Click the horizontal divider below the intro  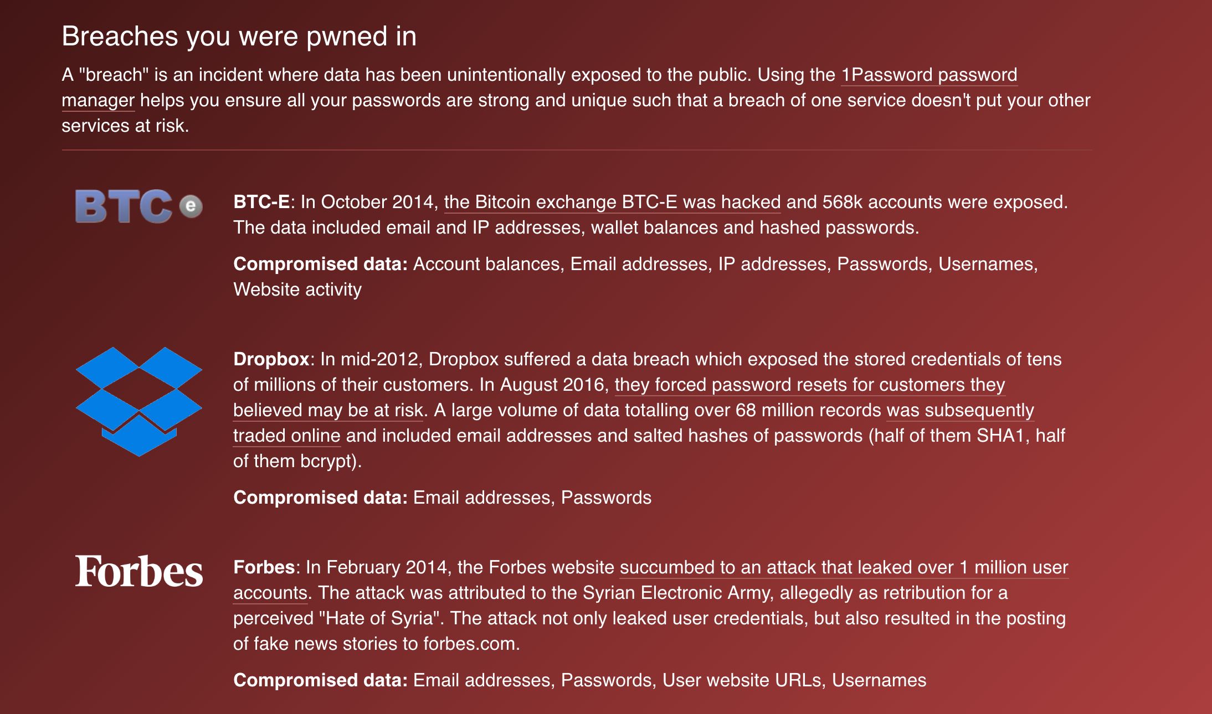click(576, 150)
